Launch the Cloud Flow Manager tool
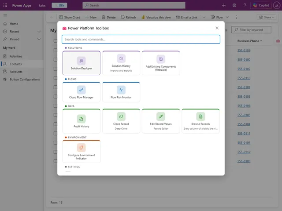282x211 pixels. [x=81, y=92]
